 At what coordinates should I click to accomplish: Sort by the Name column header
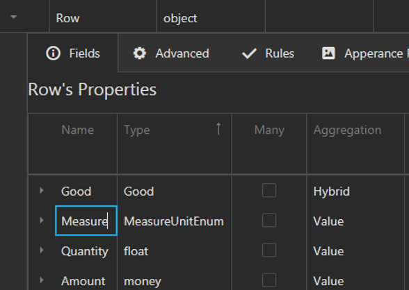click(x=77, y=130)
